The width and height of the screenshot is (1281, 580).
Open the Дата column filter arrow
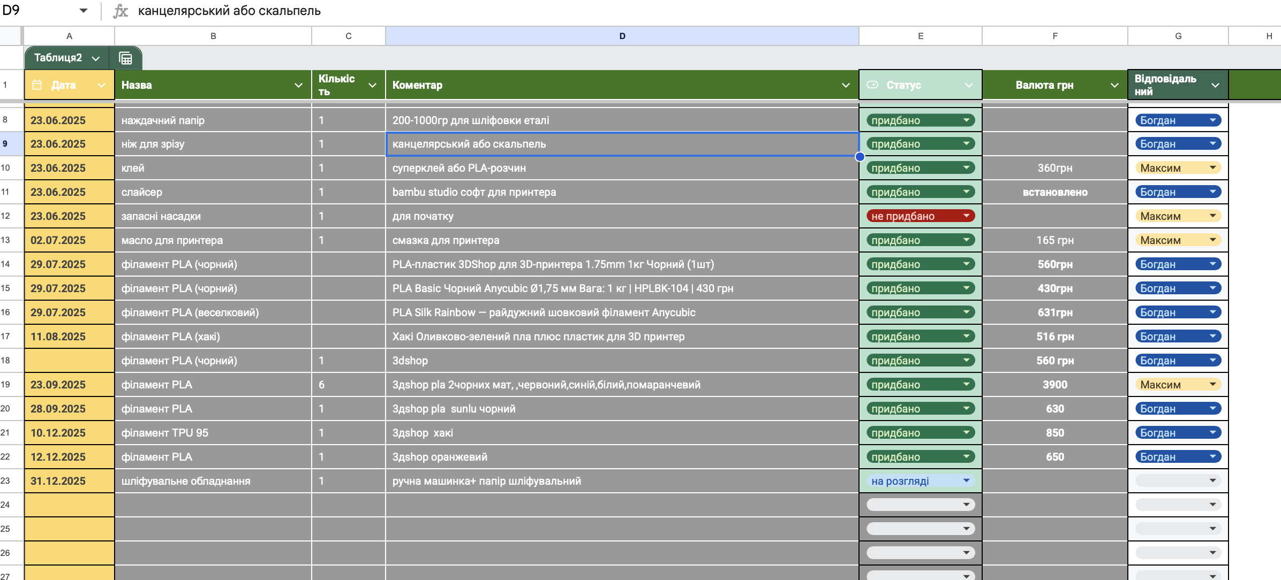[x=101, y=85]
